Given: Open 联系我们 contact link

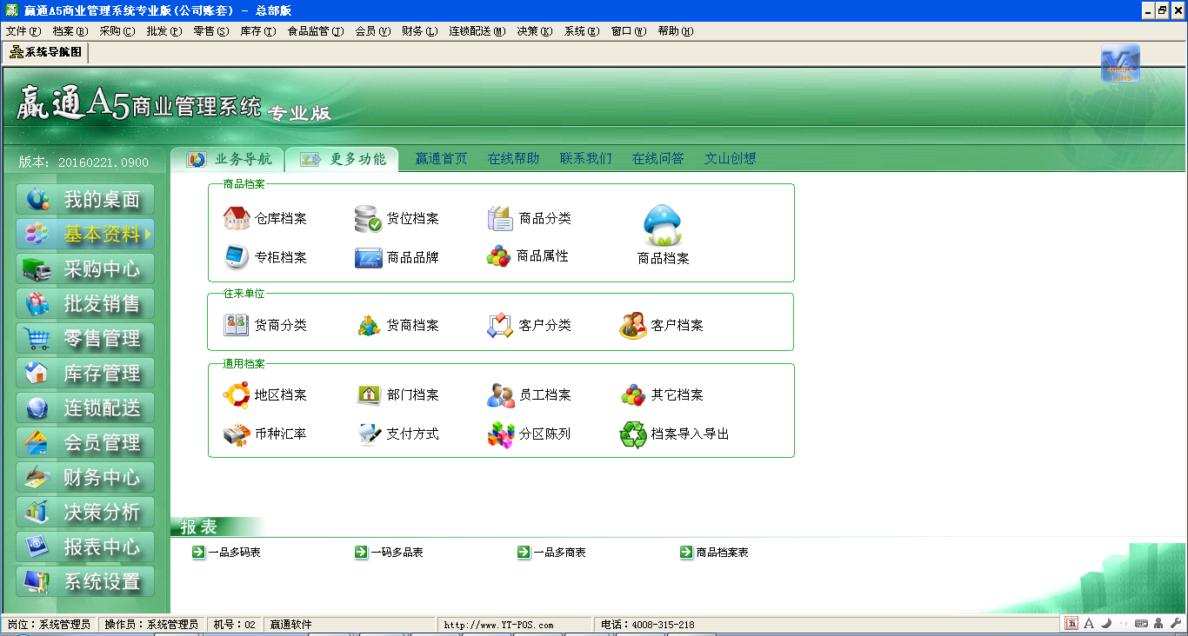Looking at the screenshot, I should point(585,159).
